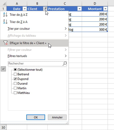Screen dimensions: 114x130
Task: Click the Sort A to Z icon
Action: point(5,15)
